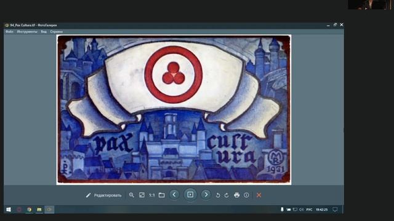394x221 pixels.
Task: Open the Вид menu
Action: click(x=44, y=31)
